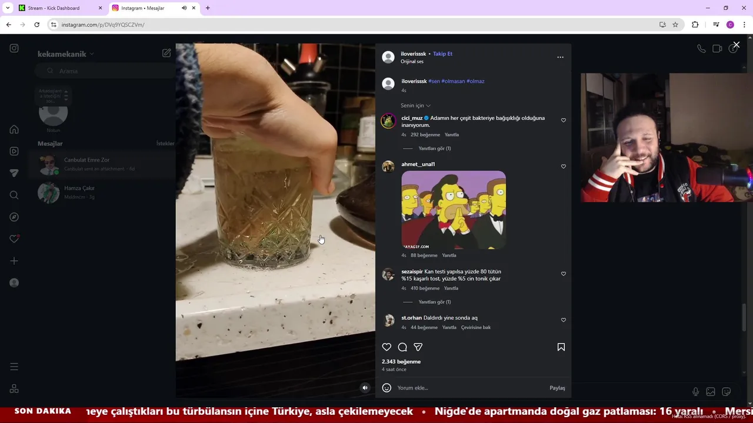753x423 pixels.
Task: Like cici_muz comment heart
Action: pyautogui.click(x=564, y=120)
